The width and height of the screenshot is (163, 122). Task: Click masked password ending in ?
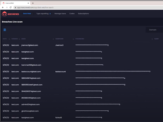[113, 72]
